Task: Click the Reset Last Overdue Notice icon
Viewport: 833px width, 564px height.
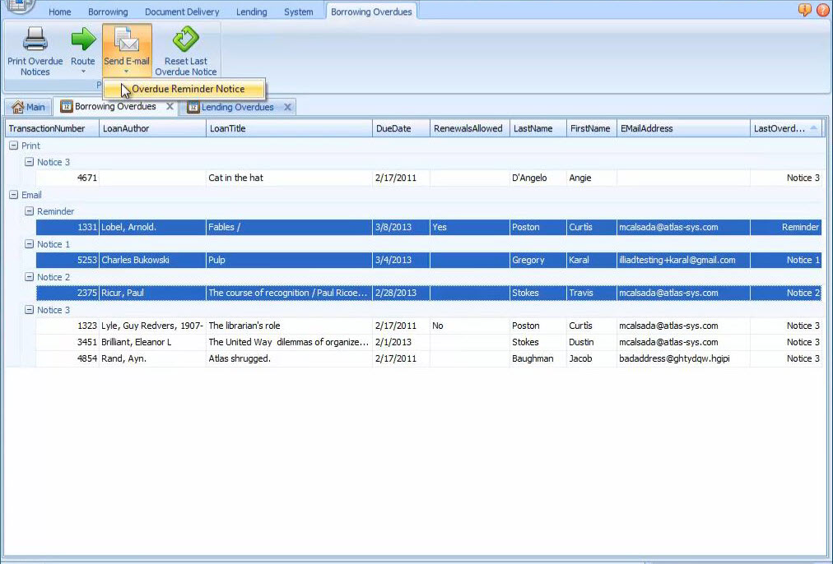Action: click(x=185, y=38)
